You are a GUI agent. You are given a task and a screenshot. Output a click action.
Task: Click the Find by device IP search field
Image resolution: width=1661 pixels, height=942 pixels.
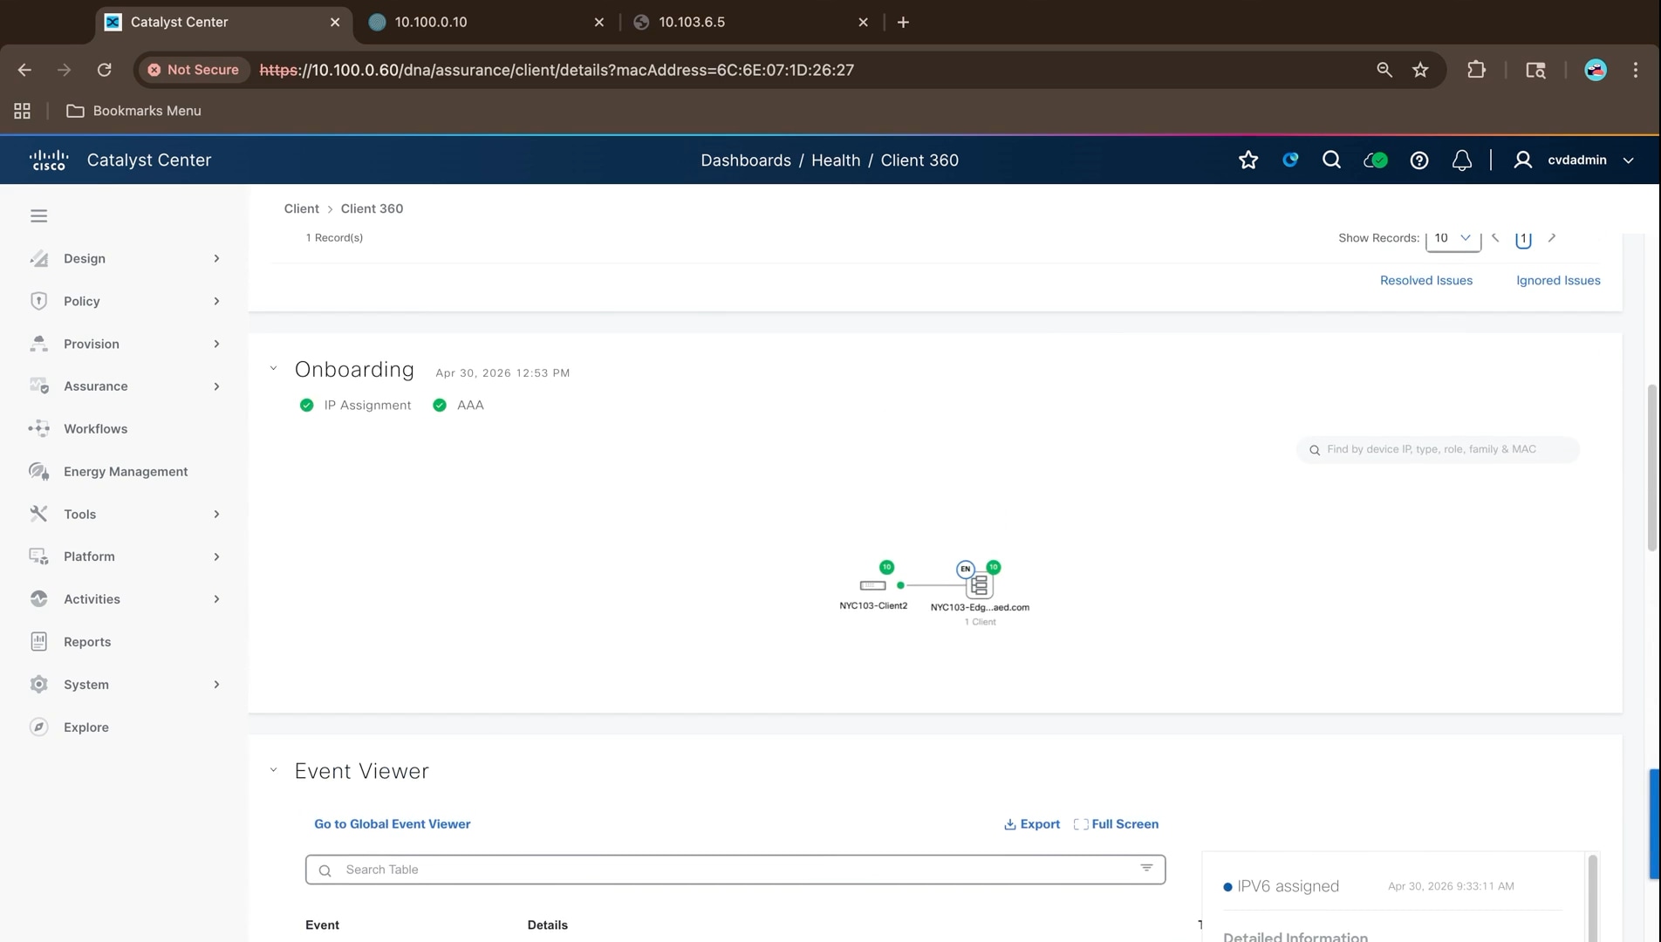[x=1438, y=449]
